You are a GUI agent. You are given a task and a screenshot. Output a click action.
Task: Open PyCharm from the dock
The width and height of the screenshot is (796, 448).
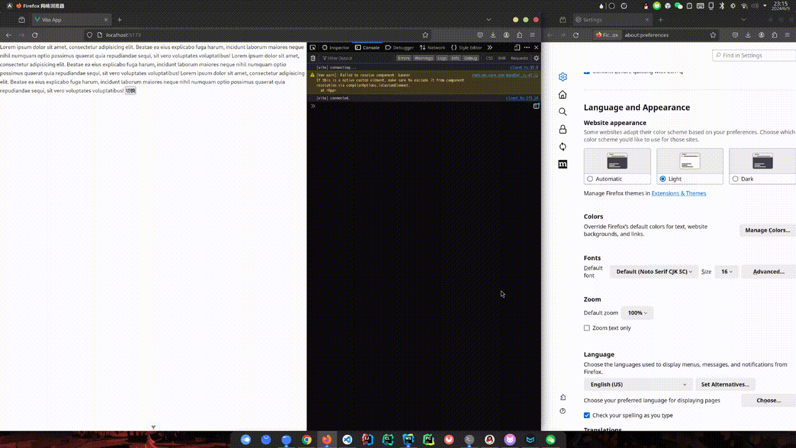tap(428, 439)
